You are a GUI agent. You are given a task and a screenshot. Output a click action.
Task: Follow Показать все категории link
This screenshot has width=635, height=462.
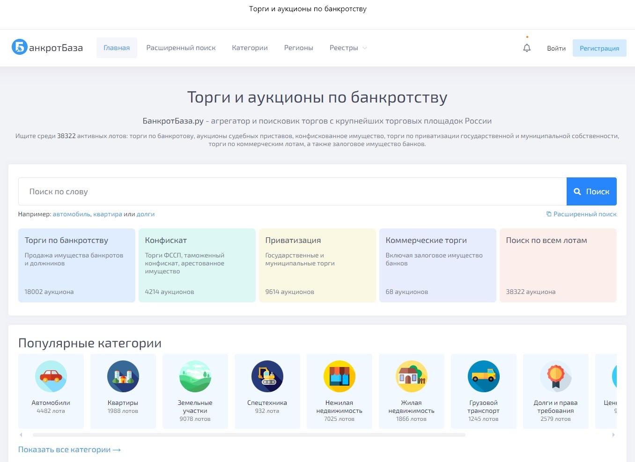[x=69, y=449]
